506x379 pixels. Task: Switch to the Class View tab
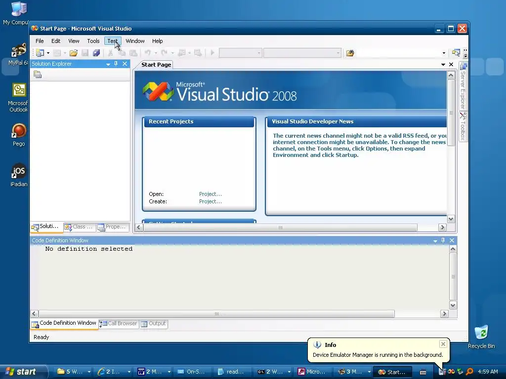79,227
